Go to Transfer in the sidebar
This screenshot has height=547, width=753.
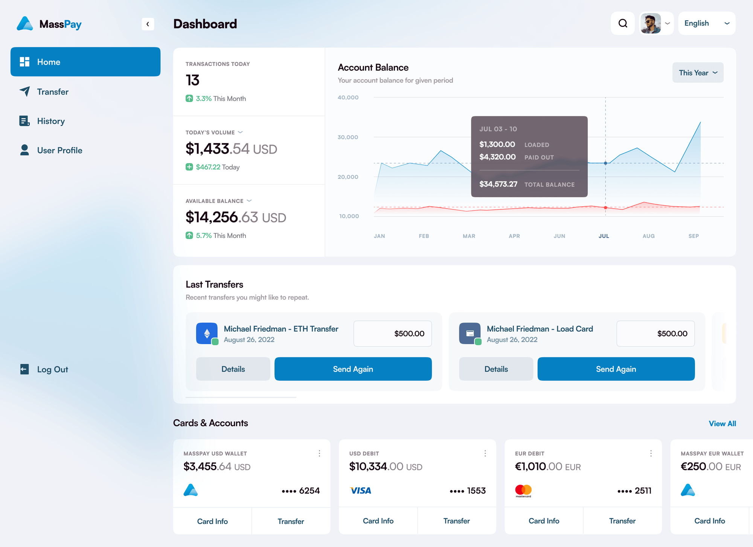(53, 91)
